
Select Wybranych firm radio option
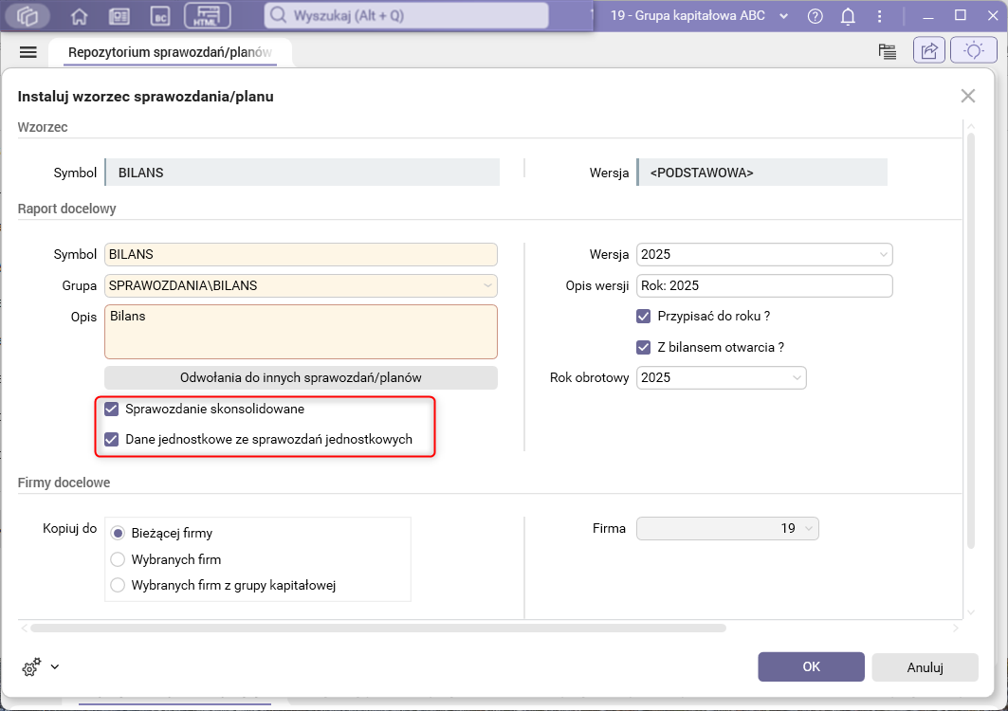click(x=118, y=559)
